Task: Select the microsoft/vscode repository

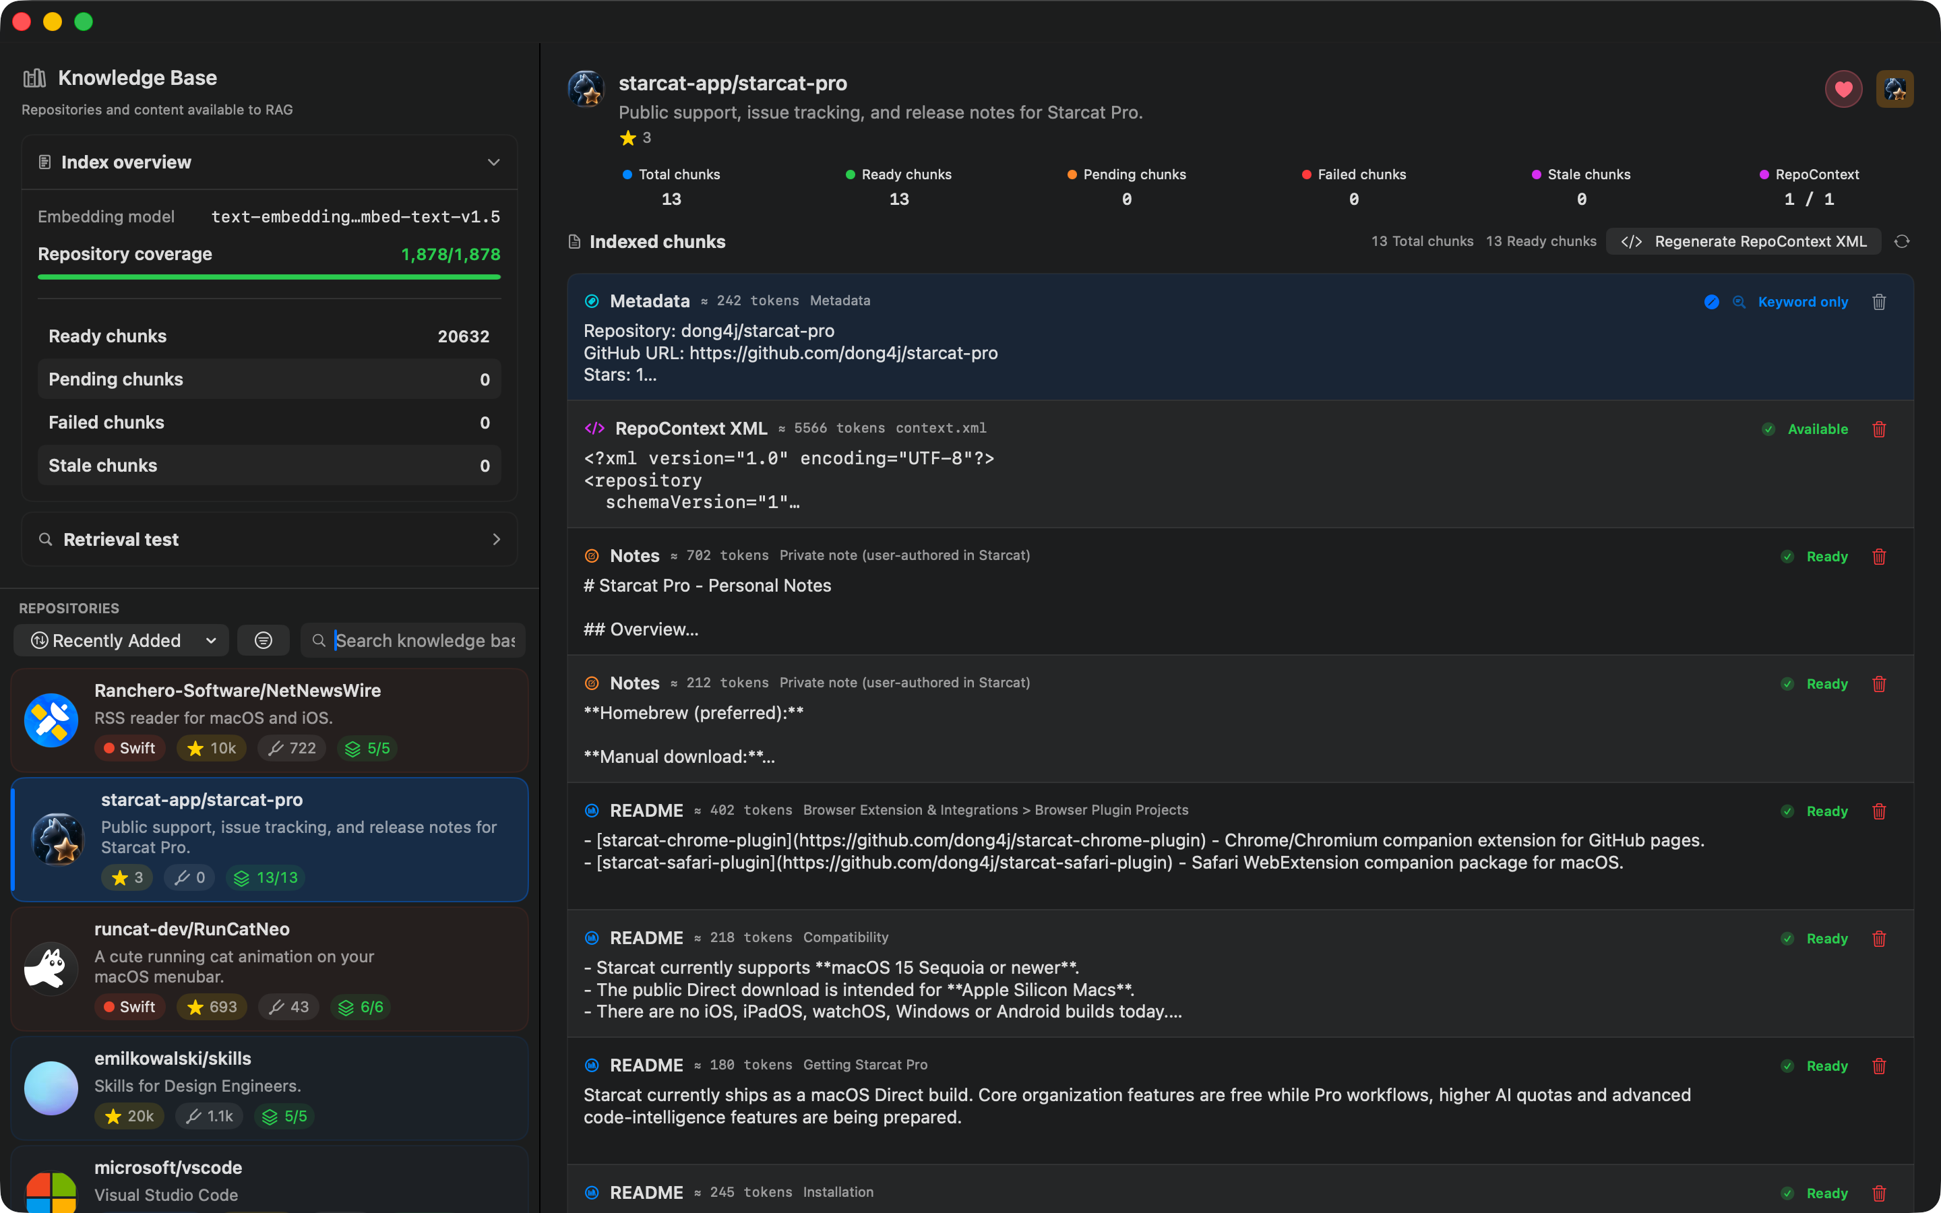Action: click(x=270, y=1180)
